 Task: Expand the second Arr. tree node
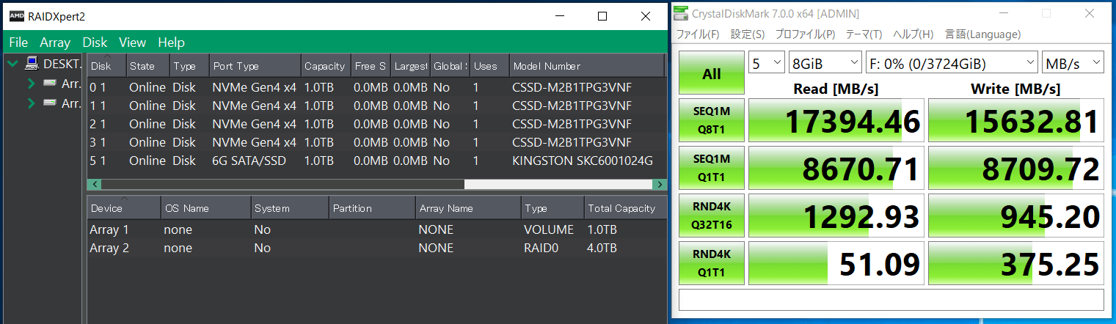(x=31, y=103)
